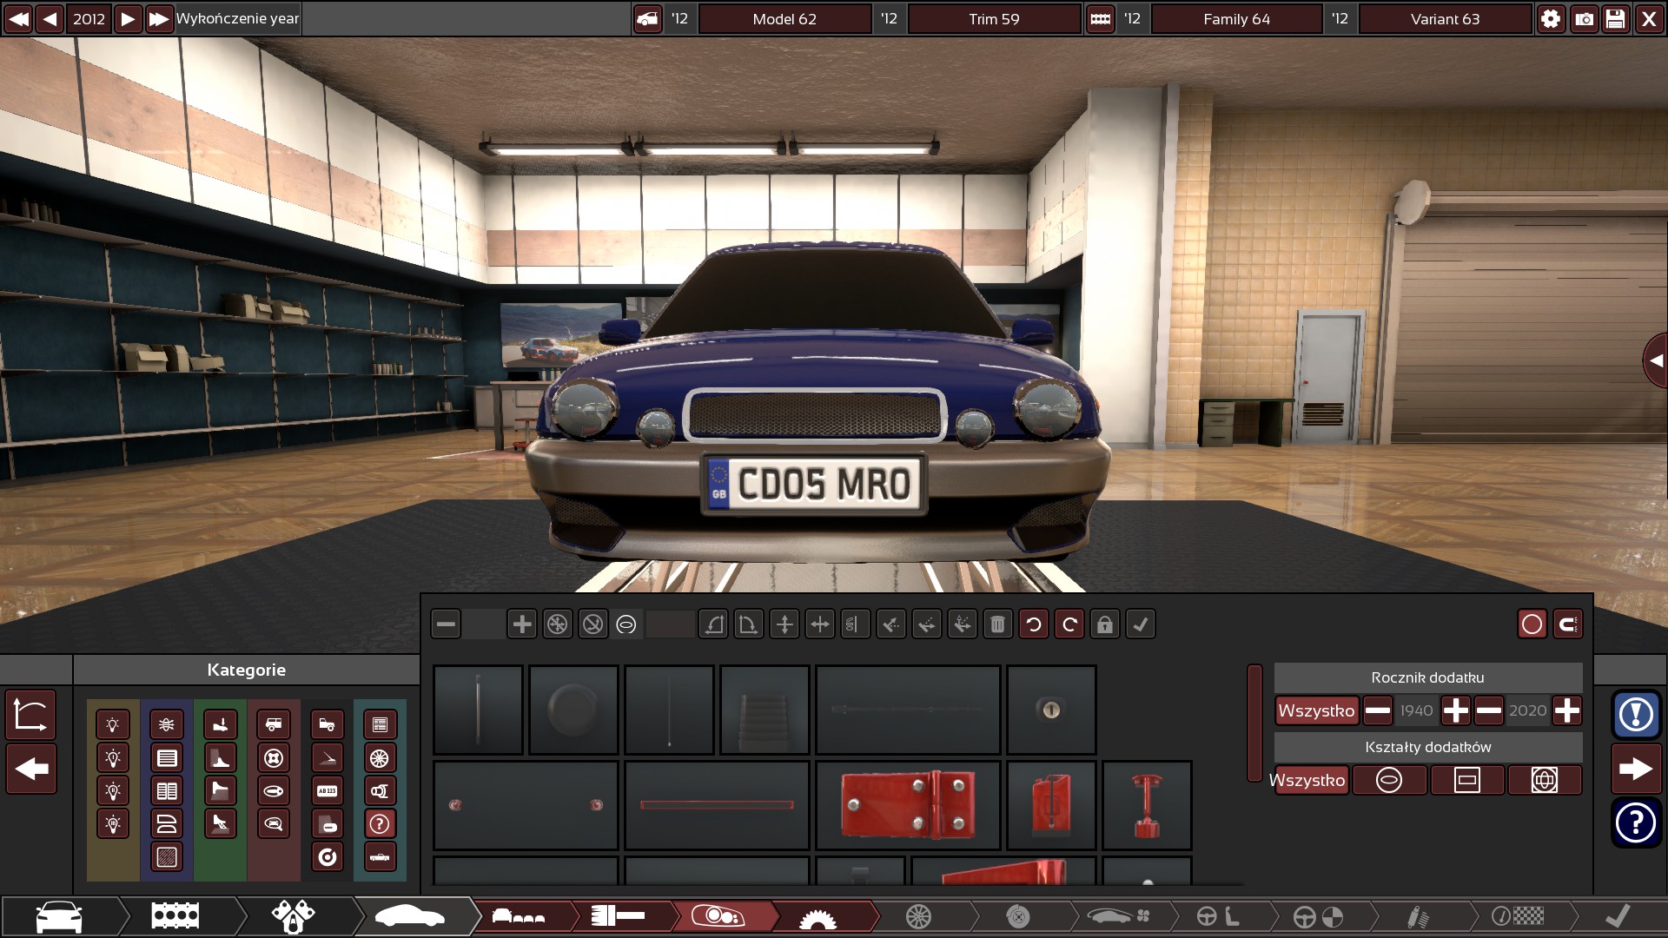Select the car mirror magnifier category icon
The image size is (1668, 938).
[274, 823]
